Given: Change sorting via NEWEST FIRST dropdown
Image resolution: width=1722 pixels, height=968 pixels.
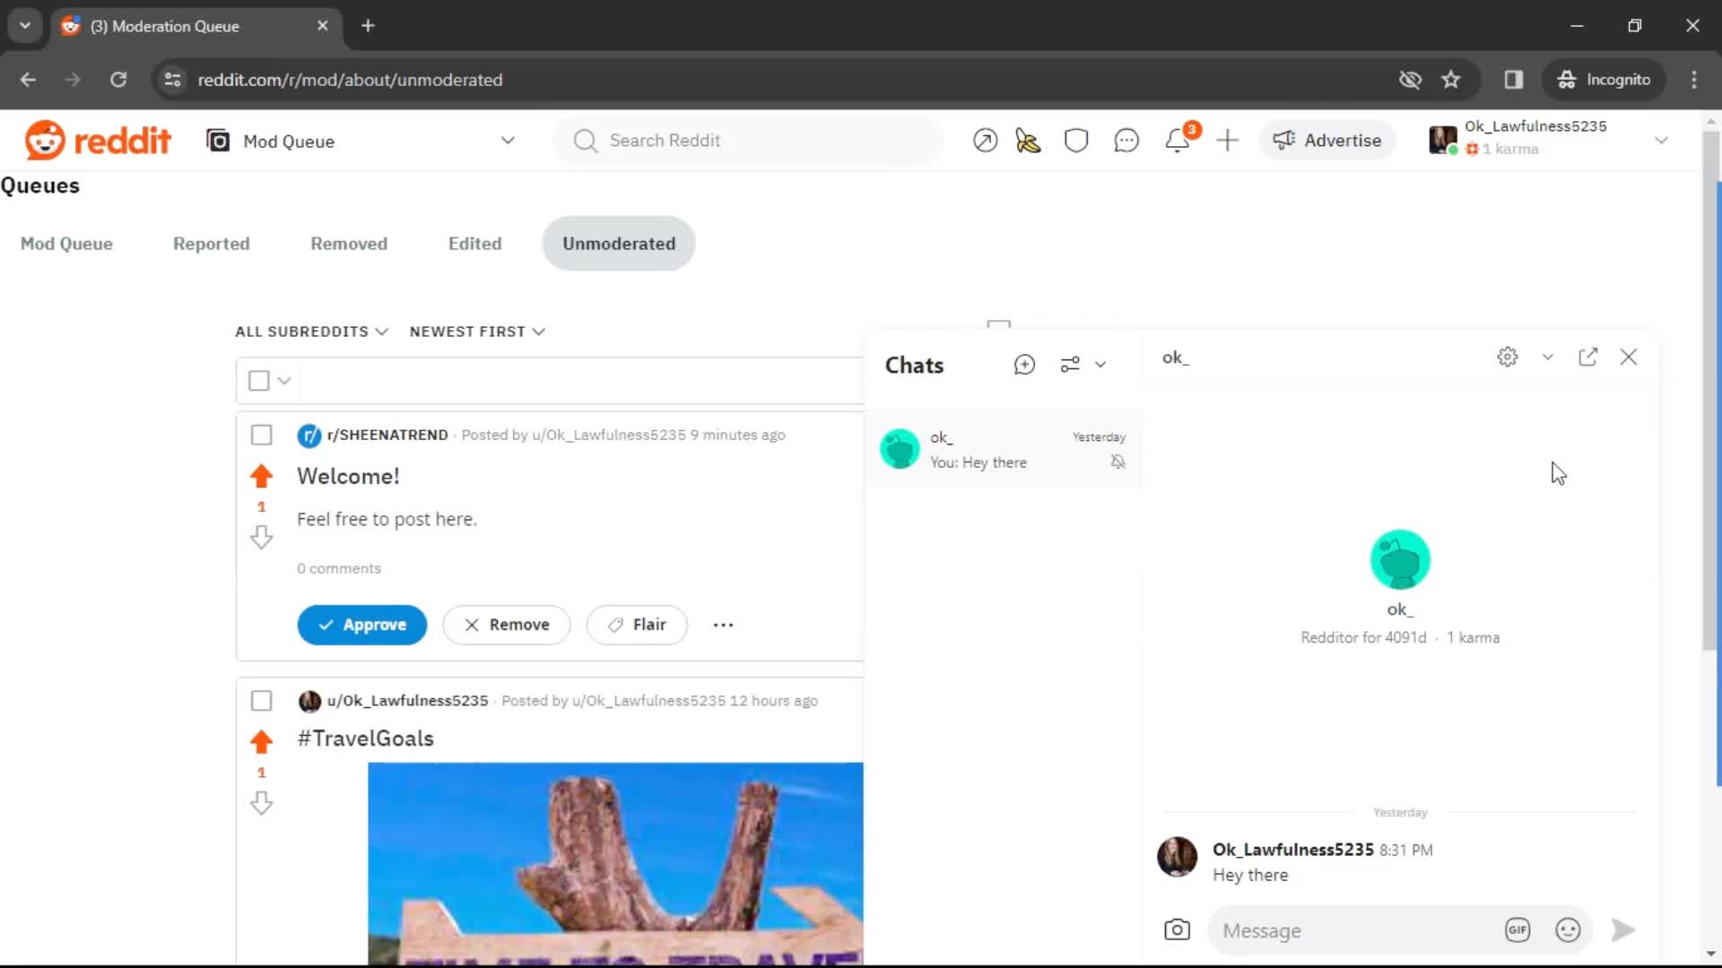Looking at the screenshot, I should click(476, 331).
